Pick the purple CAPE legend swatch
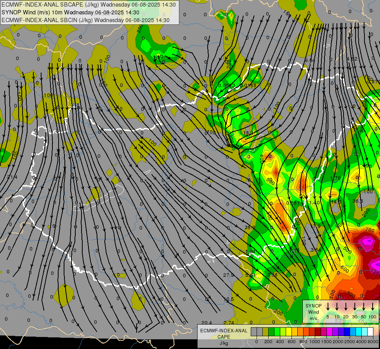 [x=335, y=332]
